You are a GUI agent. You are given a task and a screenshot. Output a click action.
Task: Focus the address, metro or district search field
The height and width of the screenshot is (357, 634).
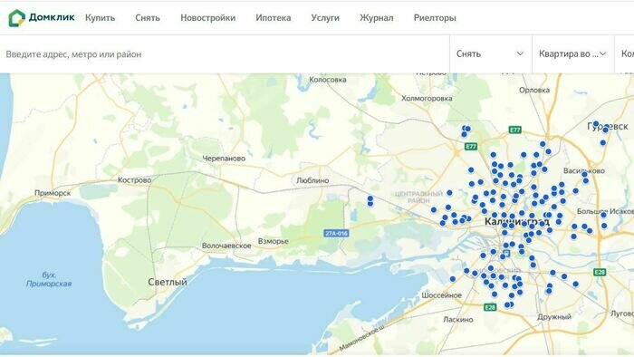[225, 53]
